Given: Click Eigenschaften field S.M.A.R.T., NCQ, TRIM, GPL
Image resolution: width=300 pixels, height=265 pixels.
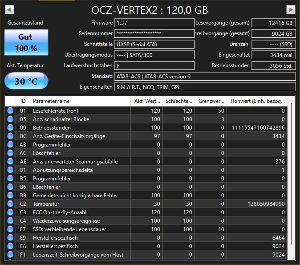Looking at the screenshot, I should 205,87.
